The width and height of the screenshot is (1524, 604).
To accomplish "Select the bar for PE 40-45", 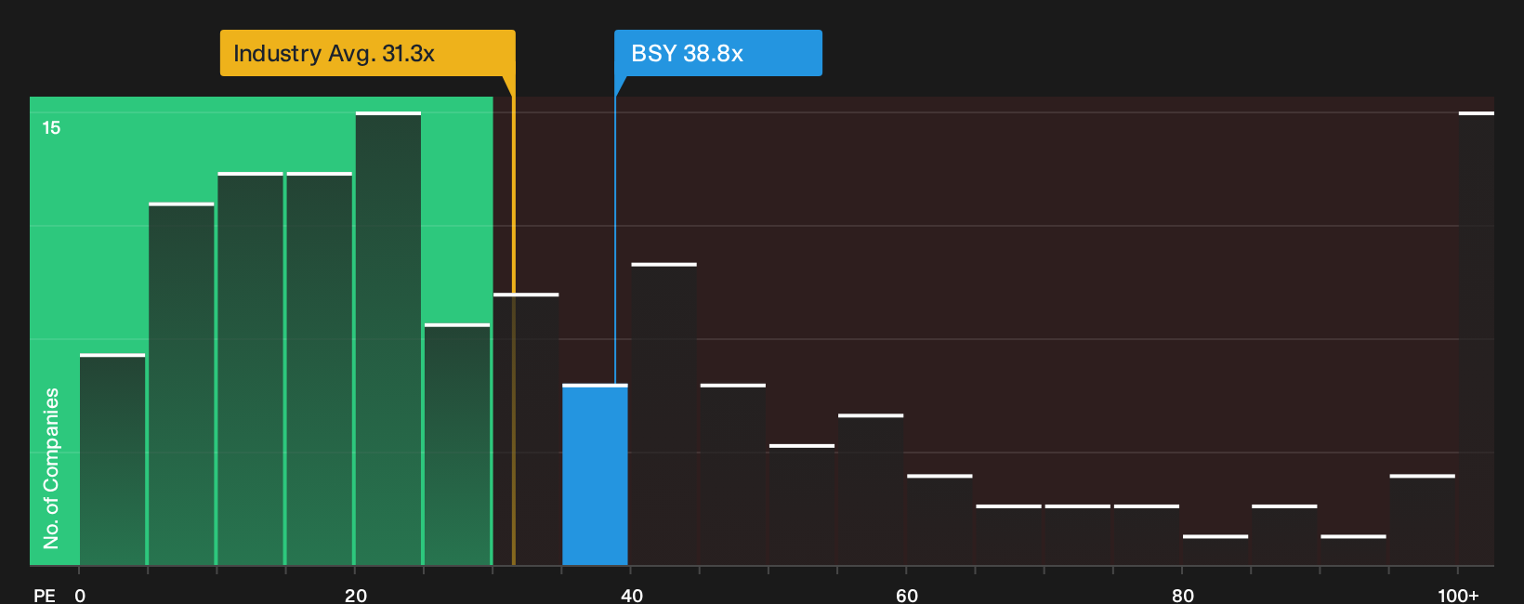I will [663, 414].
